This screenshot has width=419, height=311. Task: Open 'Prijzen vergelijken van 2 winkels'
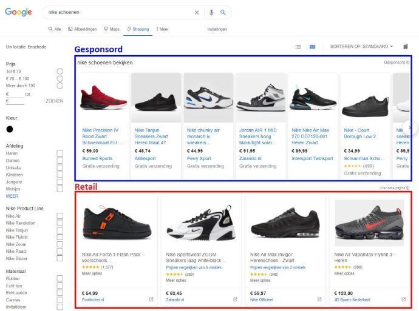click(x=278, y=267)
